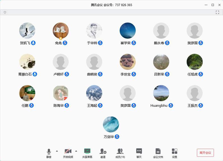
Task: Select 任鹏's photo avatar
Action: 27,93
